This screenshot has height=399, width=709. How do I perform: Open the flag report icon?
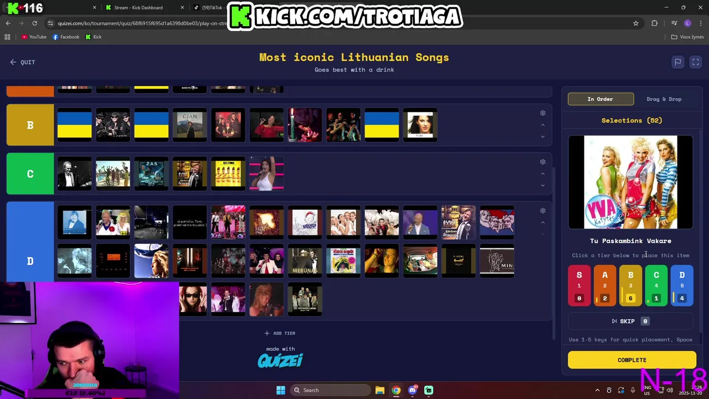(x=677, y=62)
